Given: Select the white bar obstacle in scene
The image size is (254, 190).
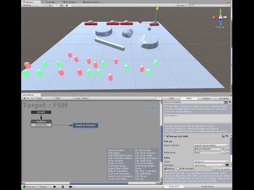Looking at the screenshot, I should coord(110,44).
